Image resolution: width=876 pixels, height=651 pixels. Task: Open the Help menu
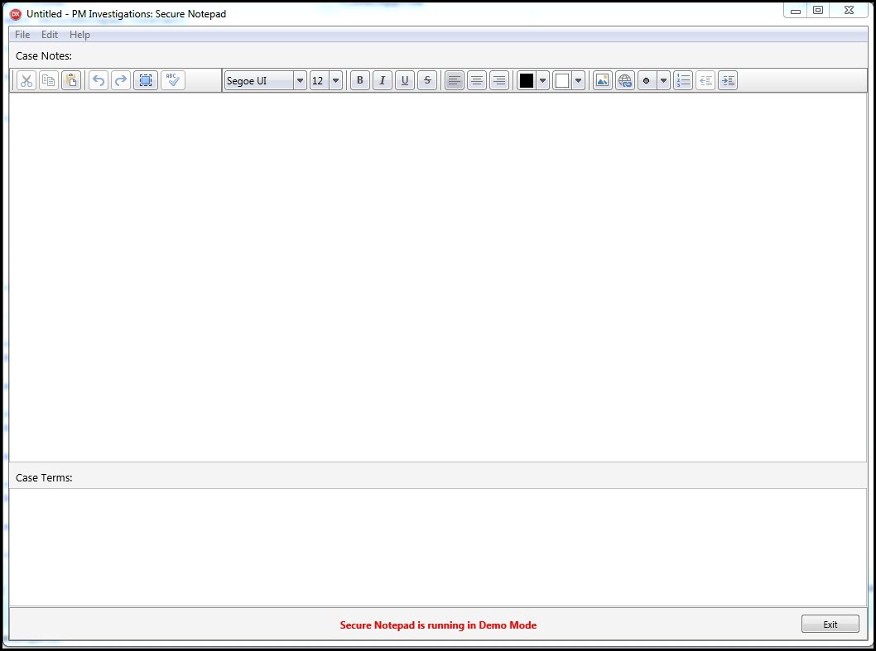click(x=79, y=35)
